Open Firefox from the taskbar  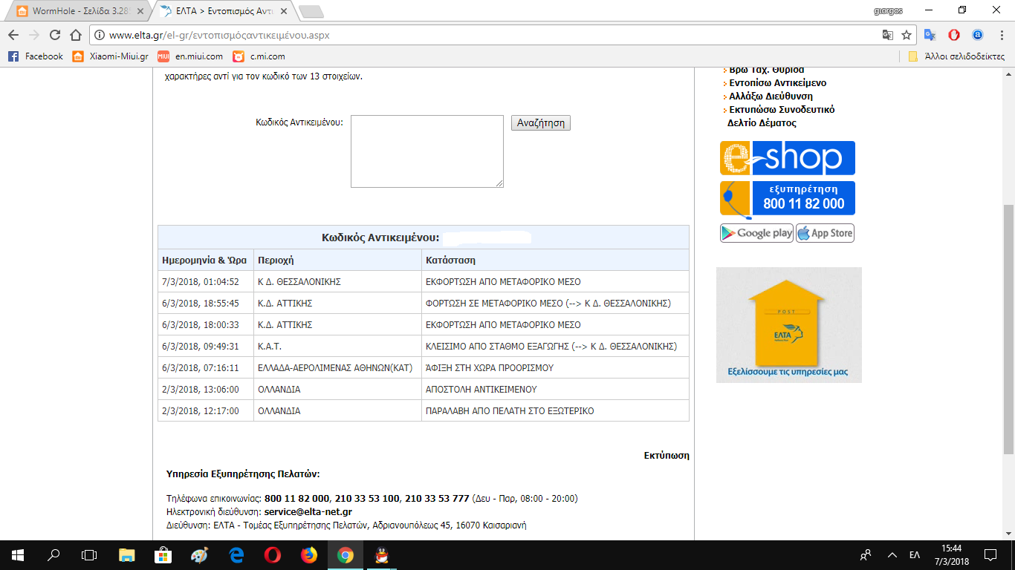pos(308,554)
